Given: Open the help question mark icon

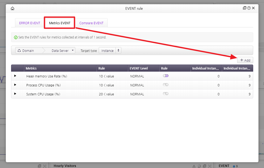Looking at the screenshot, I should pyautogui.click(x=249, y=8).
